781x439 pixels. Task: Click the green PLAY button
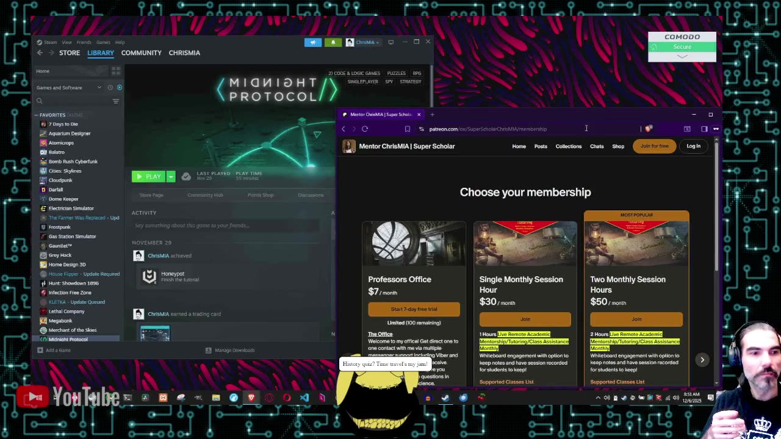[149, 177]
